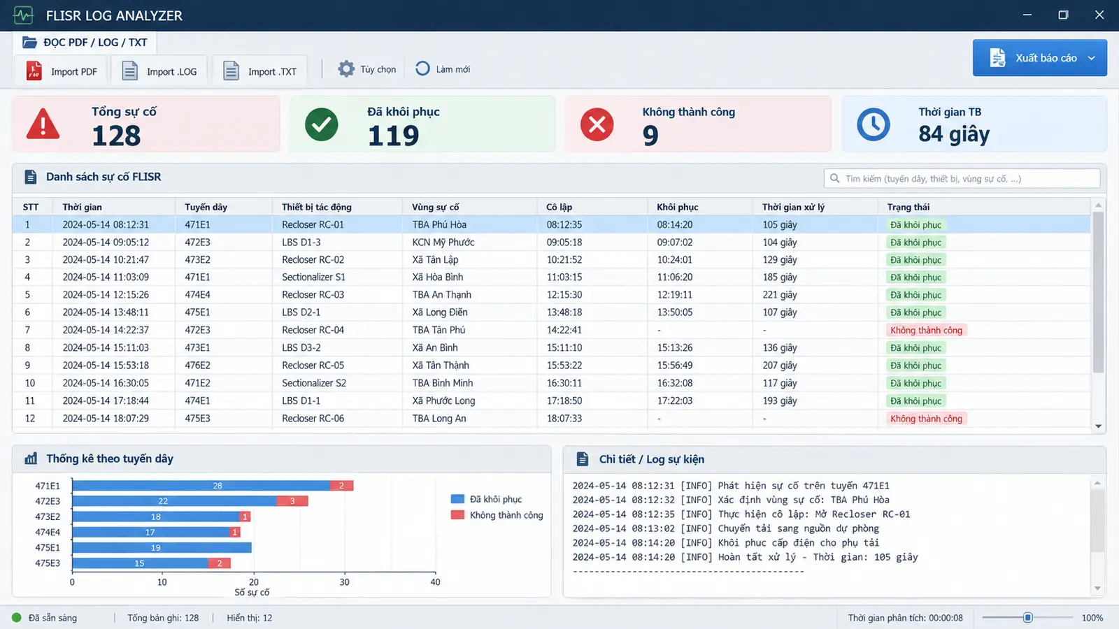Click the incident table scroll-down arrow
This screenshot has height=629, width=1119.
(1098, 426)
